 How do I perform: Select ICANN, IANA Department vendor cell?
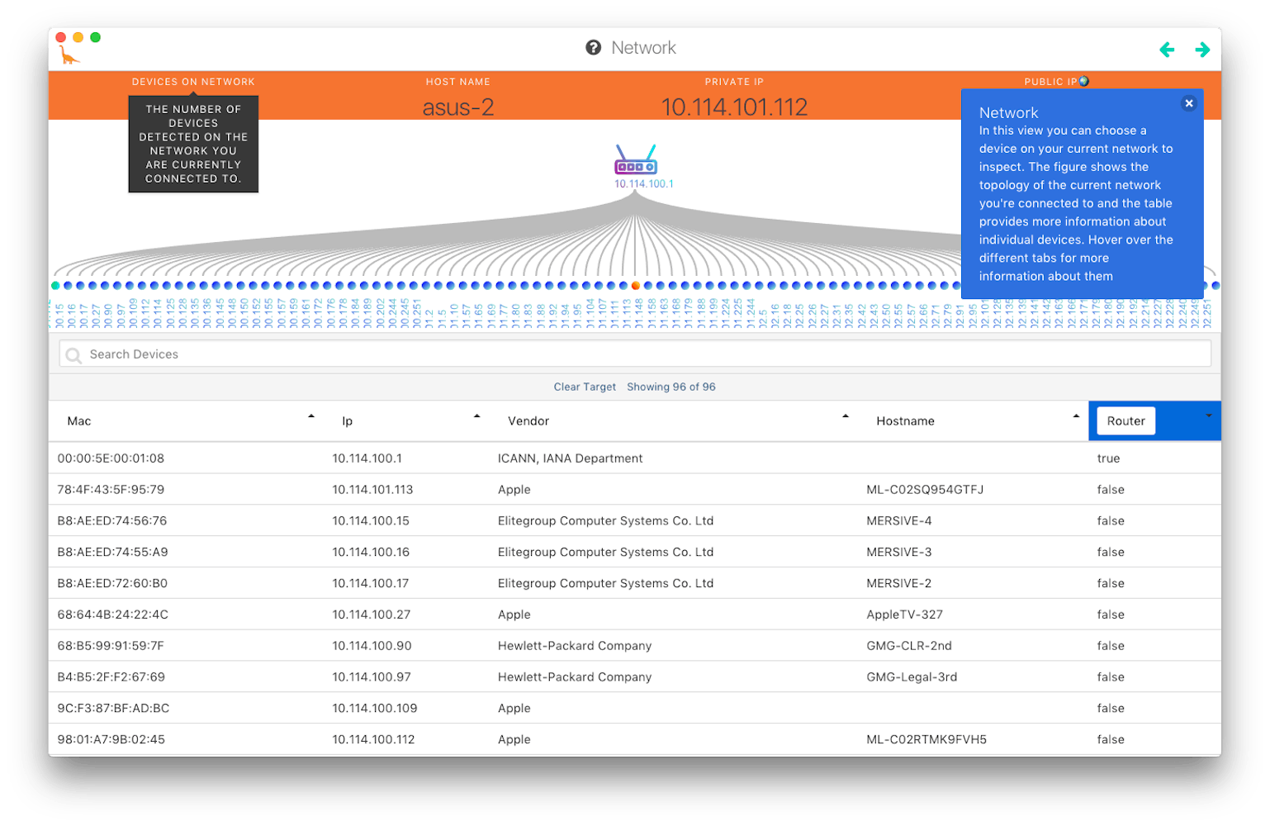[570, 458]
